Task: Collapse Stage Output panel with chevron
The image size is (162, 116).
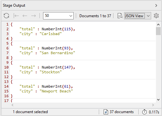Action: click(156, 5)
